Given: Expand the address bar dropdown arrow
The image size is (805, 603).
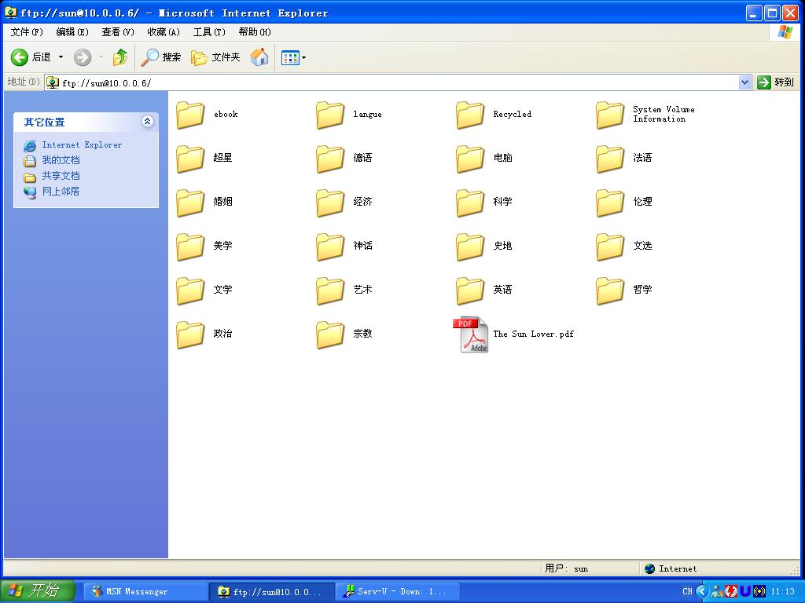Looking at the screenshot, I should 745,82.
